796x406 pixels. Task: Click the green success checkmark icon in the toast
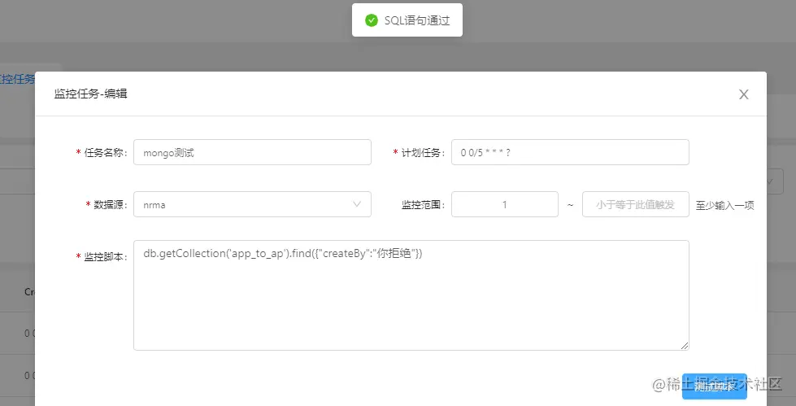click(x=372, y=20)
